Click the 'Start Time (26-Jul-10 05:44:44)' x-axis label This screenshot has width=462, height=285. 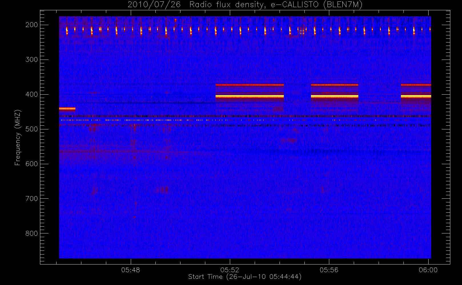coord(245,277)
